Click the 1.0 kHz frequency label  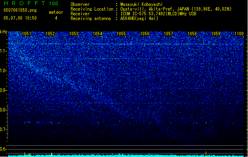pyautogui.click(x=4, y=71)
